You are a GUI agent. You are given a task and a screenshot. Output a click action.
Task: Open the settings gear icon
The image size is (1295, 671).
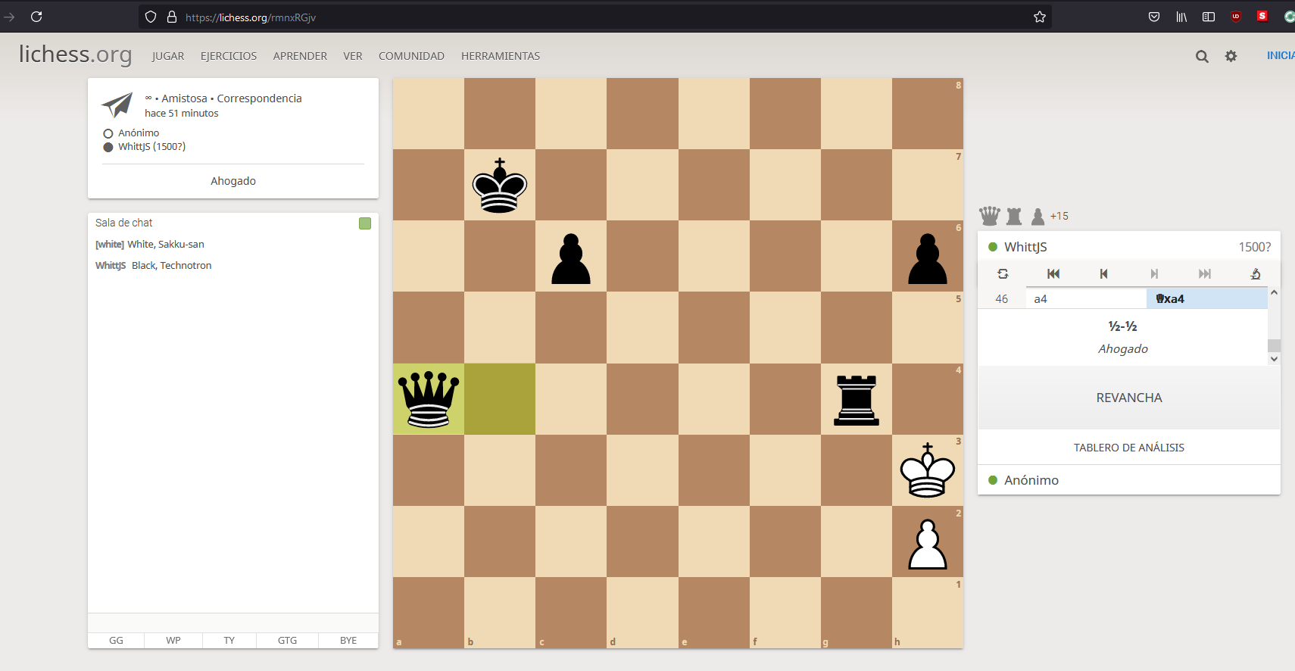coord(1231,56)
